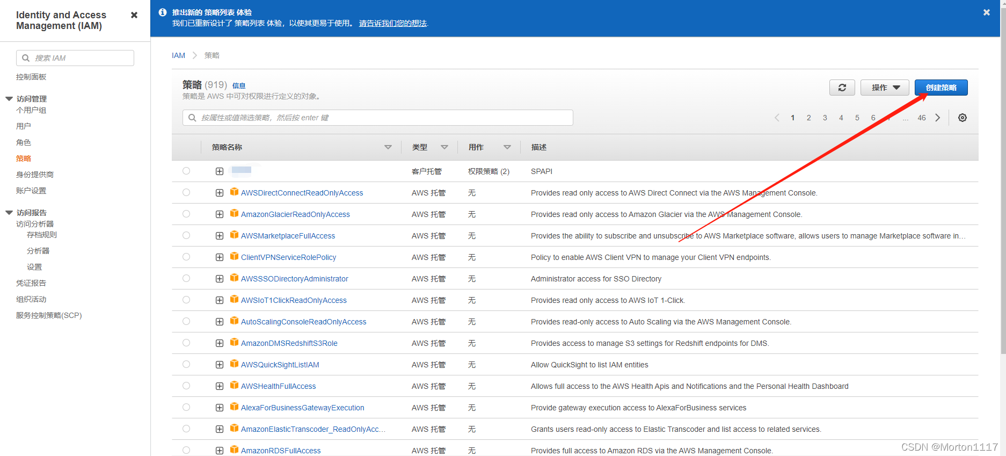Open 组织活动 in the sidebar
The width and height of the screenshot is (1006, 456).
pyautogui.click(x=31, y=299)
